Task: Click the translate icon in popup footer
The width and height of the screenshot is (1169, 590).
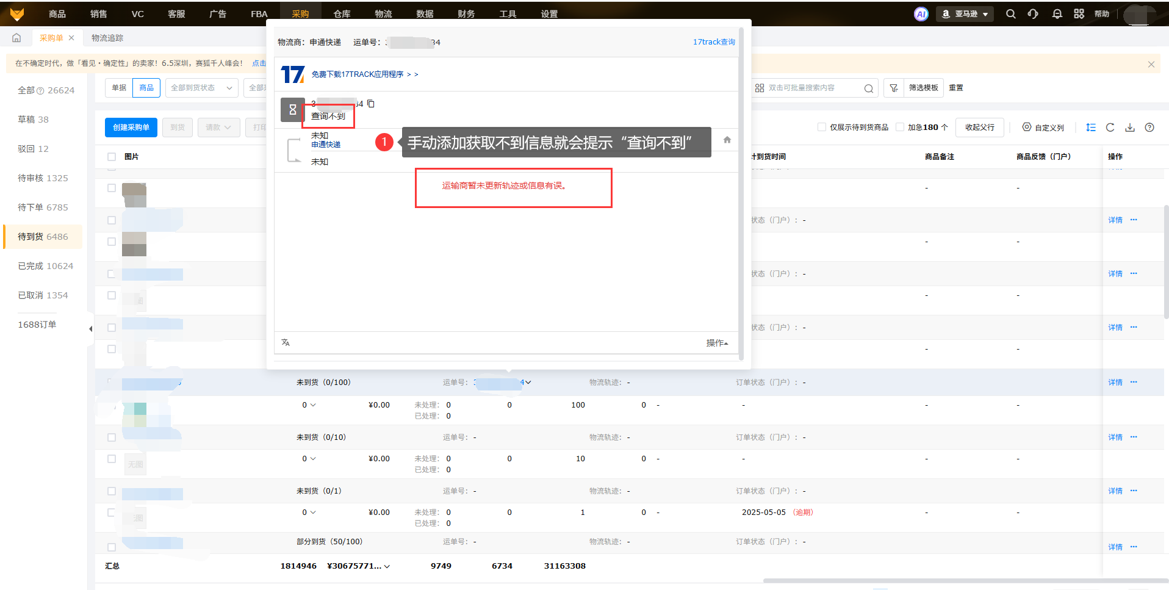Action: tap(286, 342)
